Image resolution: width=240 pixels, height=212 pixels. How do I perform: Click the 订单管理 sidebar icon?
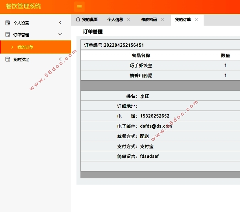click(x=8, y=35)
